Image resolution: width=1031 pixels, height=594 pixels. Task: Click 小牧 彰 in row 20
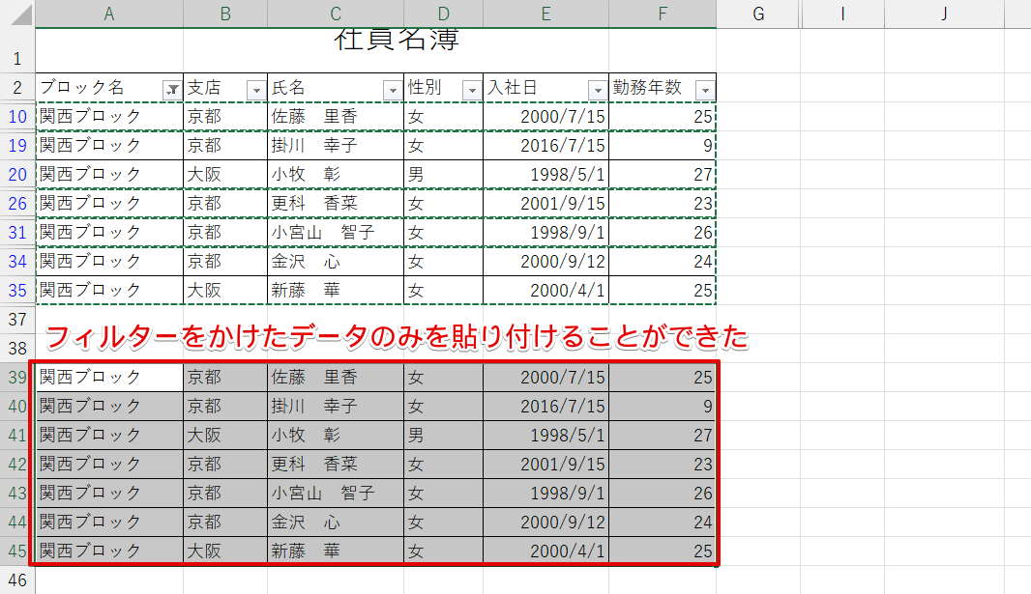tap(306, 174)
